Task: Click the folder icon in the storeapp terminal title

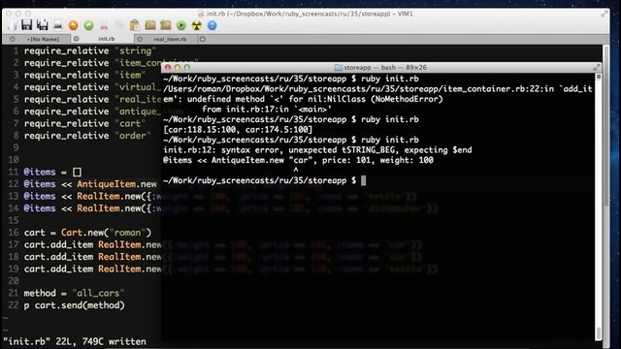Action: [x=339, y=68]
